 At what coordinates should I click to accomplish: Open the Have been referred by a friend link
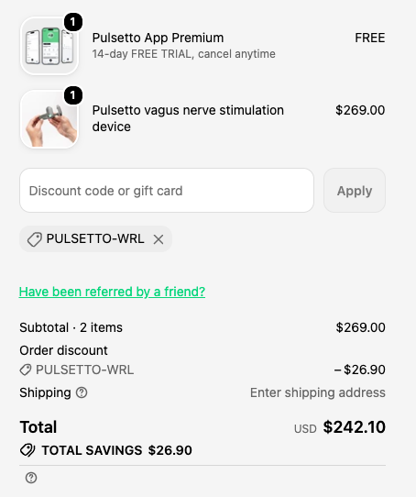point(112,292)
